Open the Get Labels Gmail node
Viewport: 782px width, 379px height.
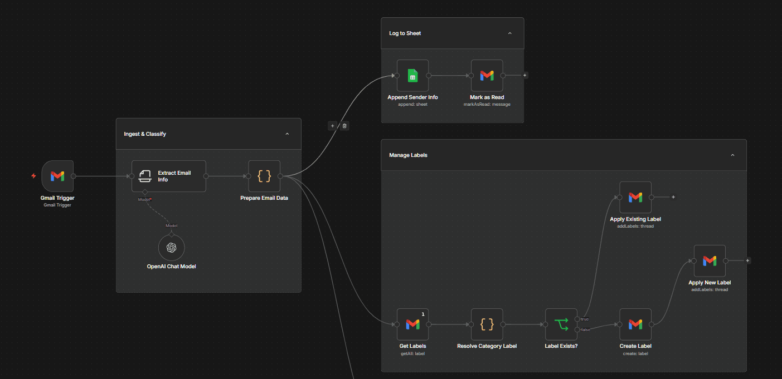point(412,324)
